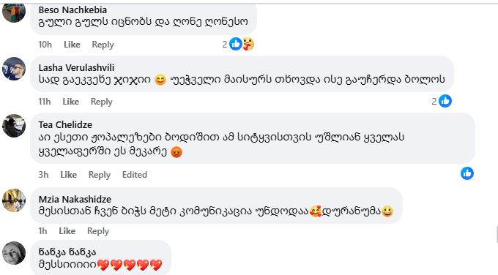
Task: Click Tea Chelidze's profile photo
Action: click(14, 126)
